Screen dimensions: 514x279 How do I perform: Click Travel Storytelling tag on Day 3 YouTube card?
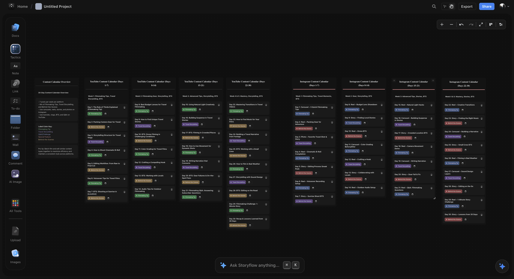(x=96, y=142)
